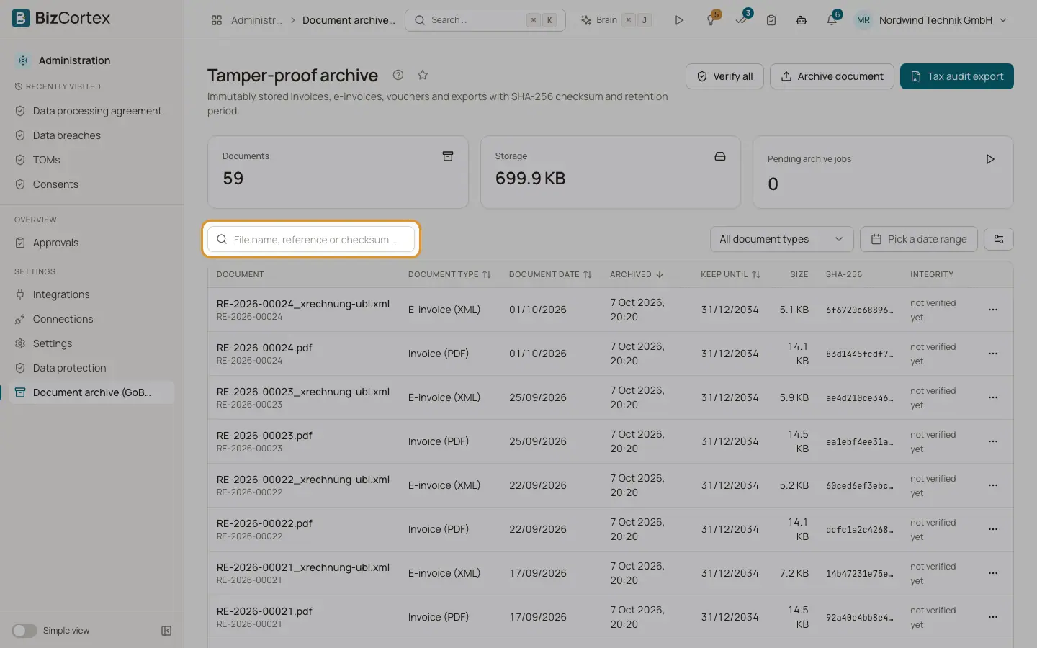
Task: Open the tasks checkmark icon with badge 3
Action: 742,20
